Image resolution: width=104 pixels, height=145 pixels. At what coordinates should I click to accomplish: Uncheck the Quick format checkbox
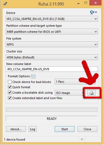[10, 87]
